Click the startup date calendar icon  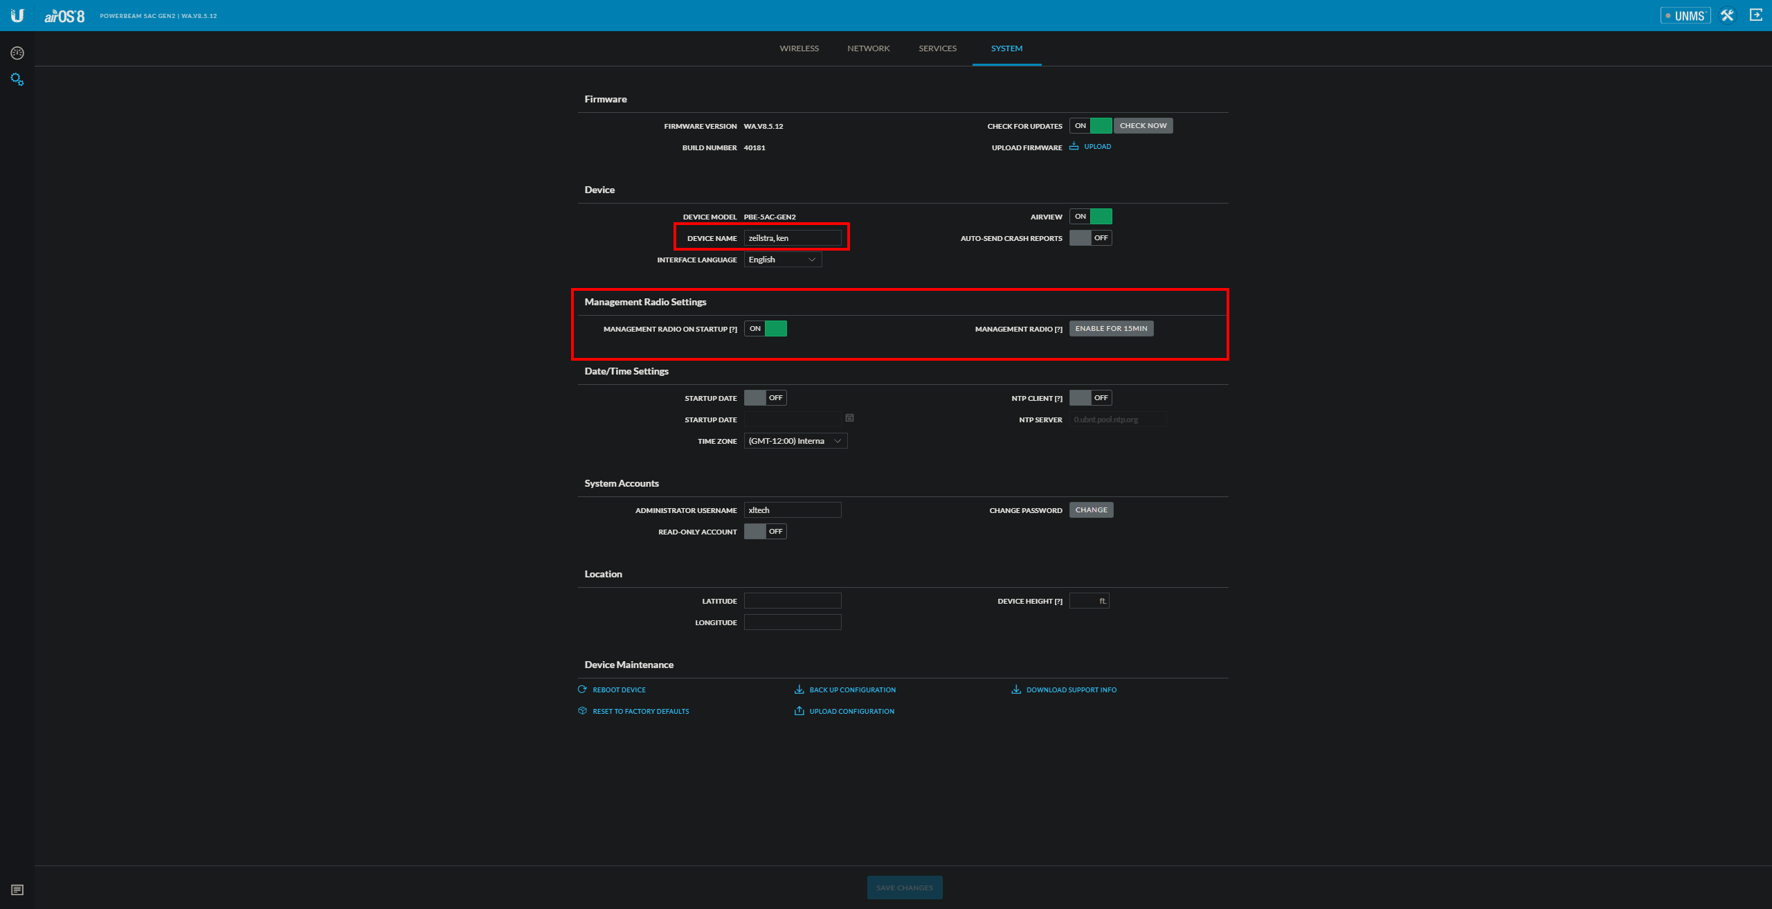tap(849, 418)
